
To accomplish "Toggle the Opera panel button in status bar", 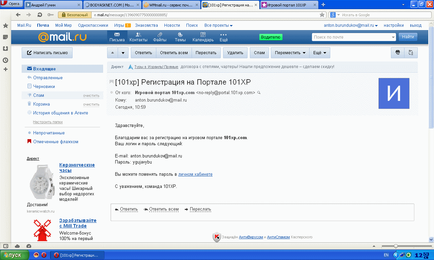I will click(5, 246).
